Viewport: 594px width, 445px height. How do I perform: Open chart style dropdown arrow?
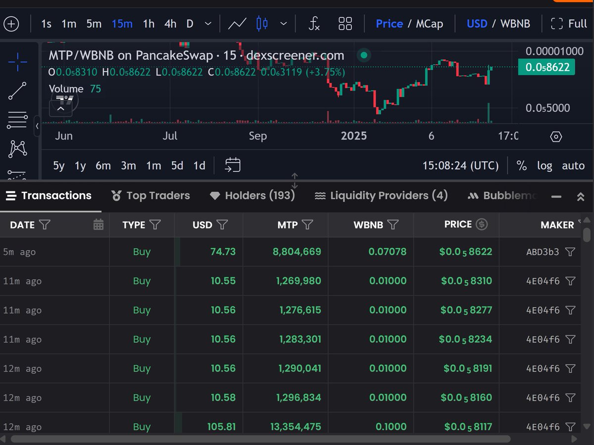[x=284, y=24]
